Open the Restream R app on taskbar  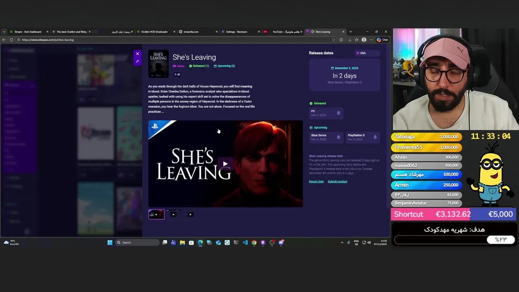click(x=263, y=243)
